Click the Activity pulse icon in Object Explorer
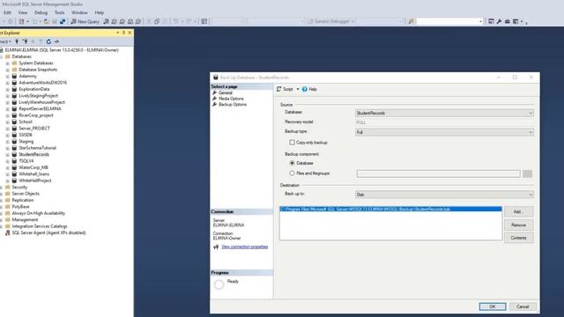This screenshot has height=317, width=564. coord(56,41)
